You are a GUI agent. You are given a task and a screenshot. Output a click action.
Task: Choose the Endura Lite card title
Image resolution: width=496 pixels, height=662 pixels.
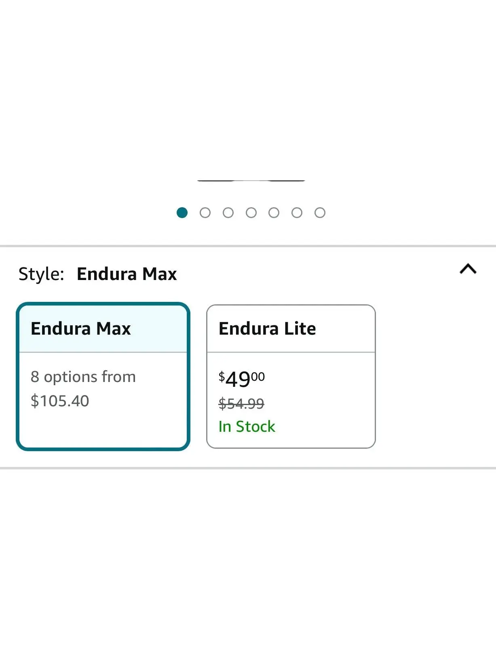tap(267, 329)
